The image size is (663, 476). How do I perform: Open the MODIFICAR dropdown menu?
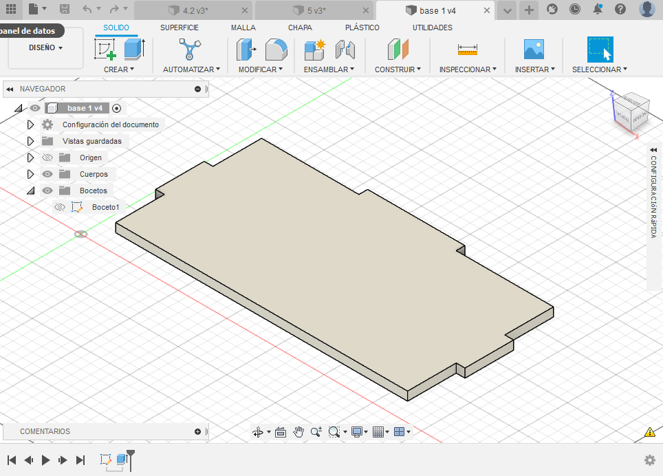(261, 69)
